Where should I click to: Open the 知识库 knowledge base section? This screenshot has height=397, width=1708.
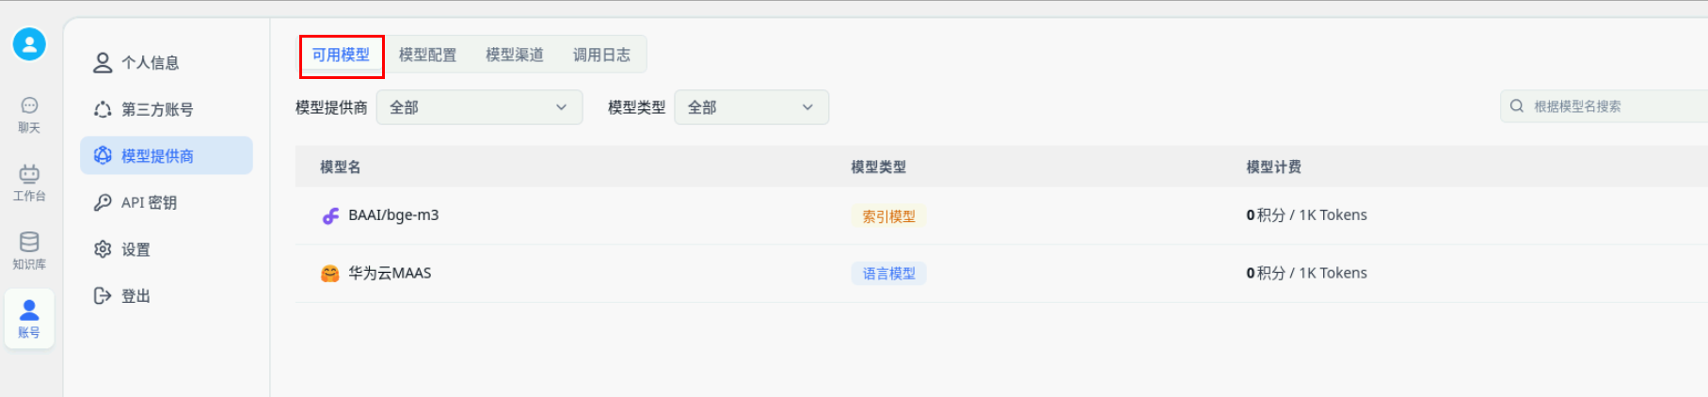[x=29, y=250]
